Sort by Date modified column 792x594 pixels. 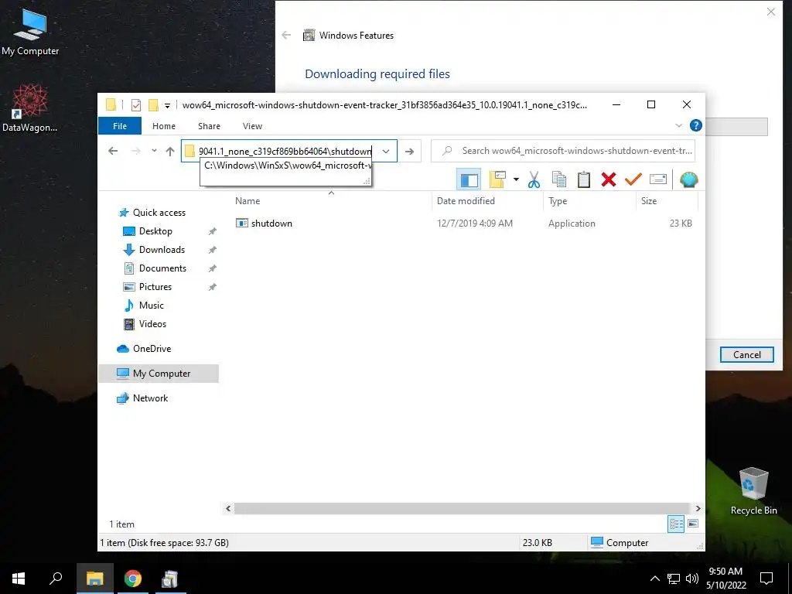(466, 201)
